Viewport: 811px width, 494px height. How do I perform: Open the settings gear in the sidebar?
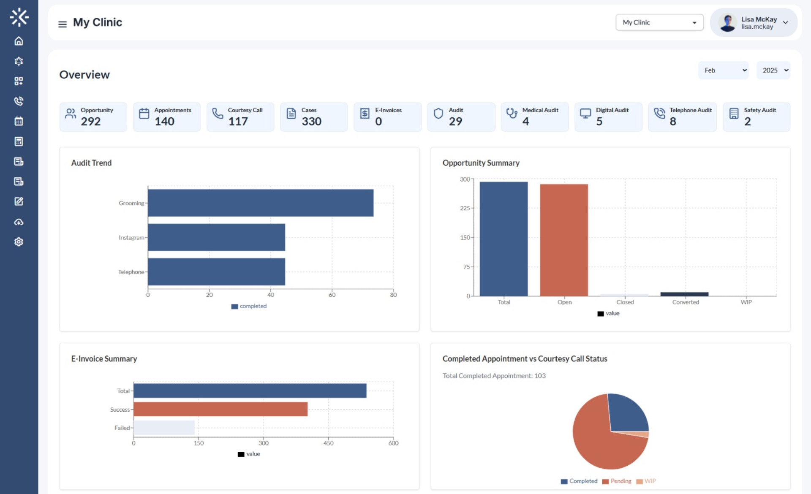pyautogui.click(x=19, y=241)
